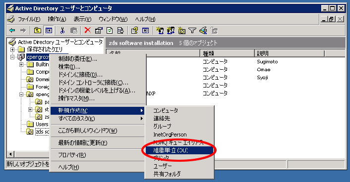Viewport: 350px width, 182px height.
Task: Collapse the cpergroup domain node
Action: [12, 57]
